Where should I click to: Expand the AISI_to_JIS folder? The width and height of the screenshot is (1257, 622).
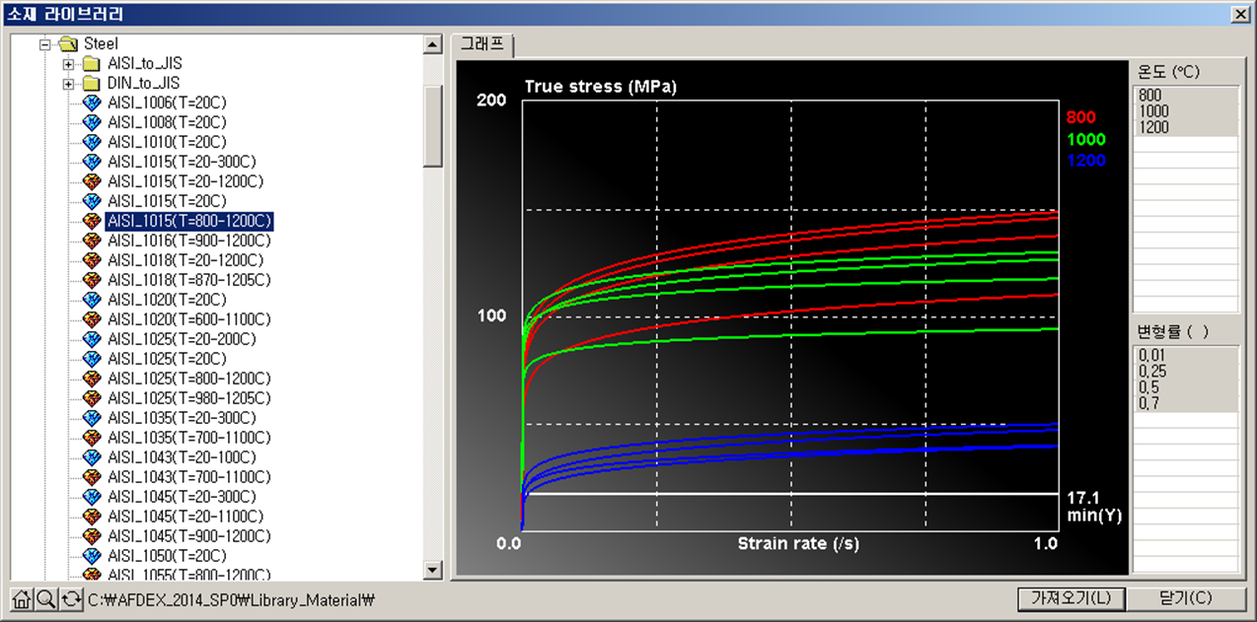[68, 64]
